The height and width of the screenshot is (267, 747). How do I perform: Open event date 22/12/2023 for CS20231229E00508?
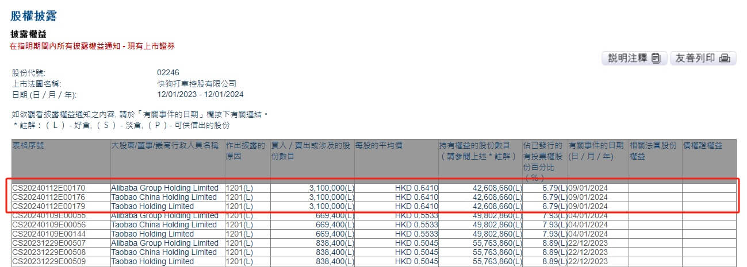tap(588, 252)
